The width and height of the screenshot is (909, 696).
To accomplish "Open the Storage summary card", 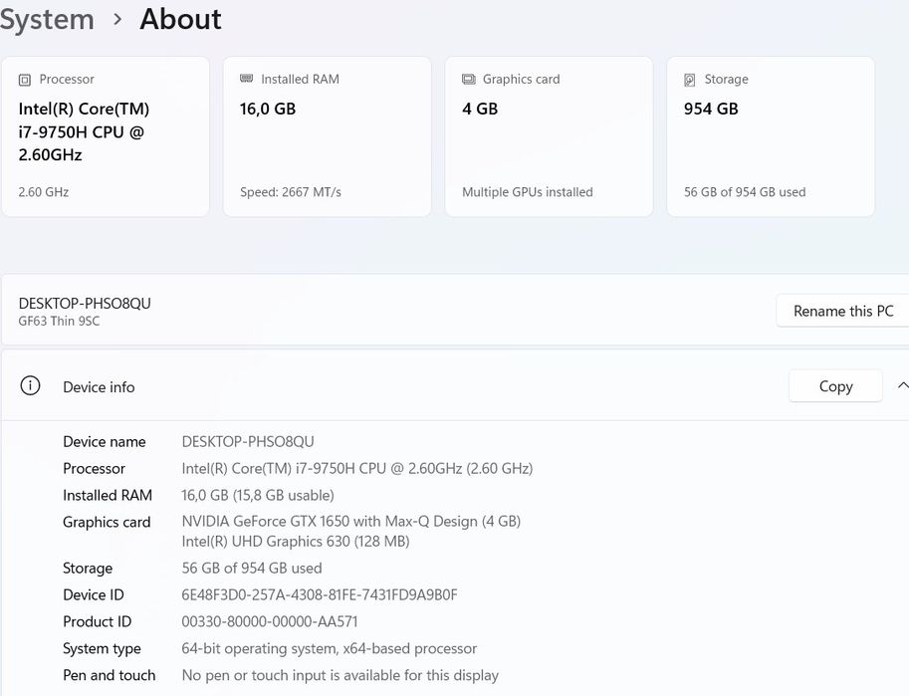I will click(771, 136).
